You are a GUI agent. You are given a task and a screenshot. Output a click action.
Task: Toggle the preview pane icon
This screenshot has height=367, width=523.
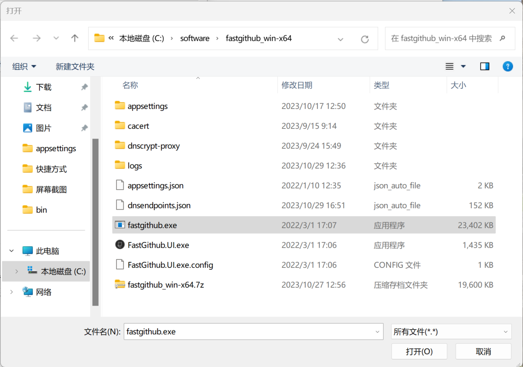click(485, 67)
